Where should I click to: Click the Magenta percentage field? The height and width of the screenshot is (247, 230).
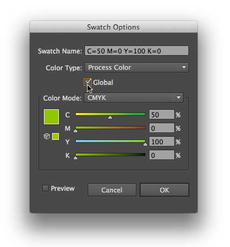coord(162,128)
